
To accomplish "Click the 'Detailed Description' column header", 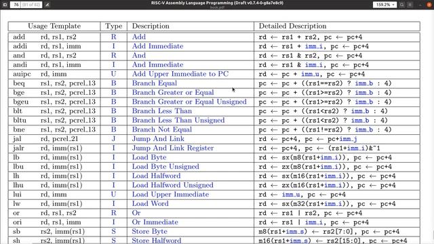I will point(292,26).
